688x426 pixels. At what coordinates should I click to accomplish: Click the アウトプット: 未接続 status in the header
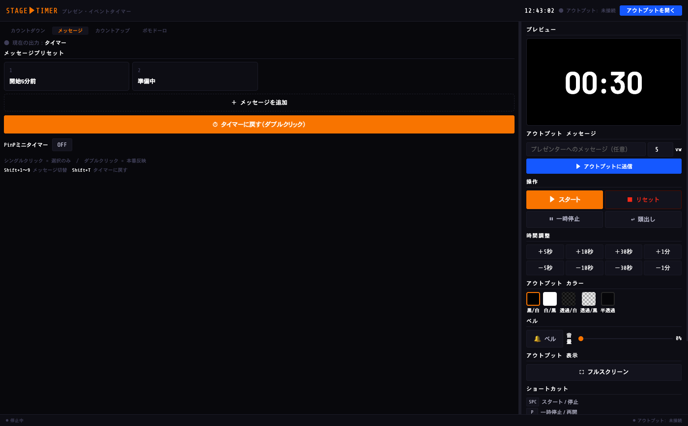tap(587, 11)
